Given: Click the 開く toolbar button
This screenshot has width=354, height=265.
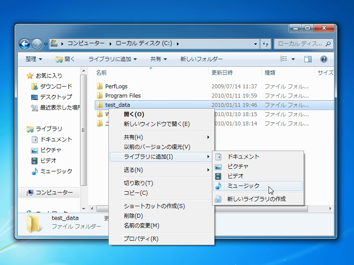Looking at the screenshot, I should coord(65,59).
